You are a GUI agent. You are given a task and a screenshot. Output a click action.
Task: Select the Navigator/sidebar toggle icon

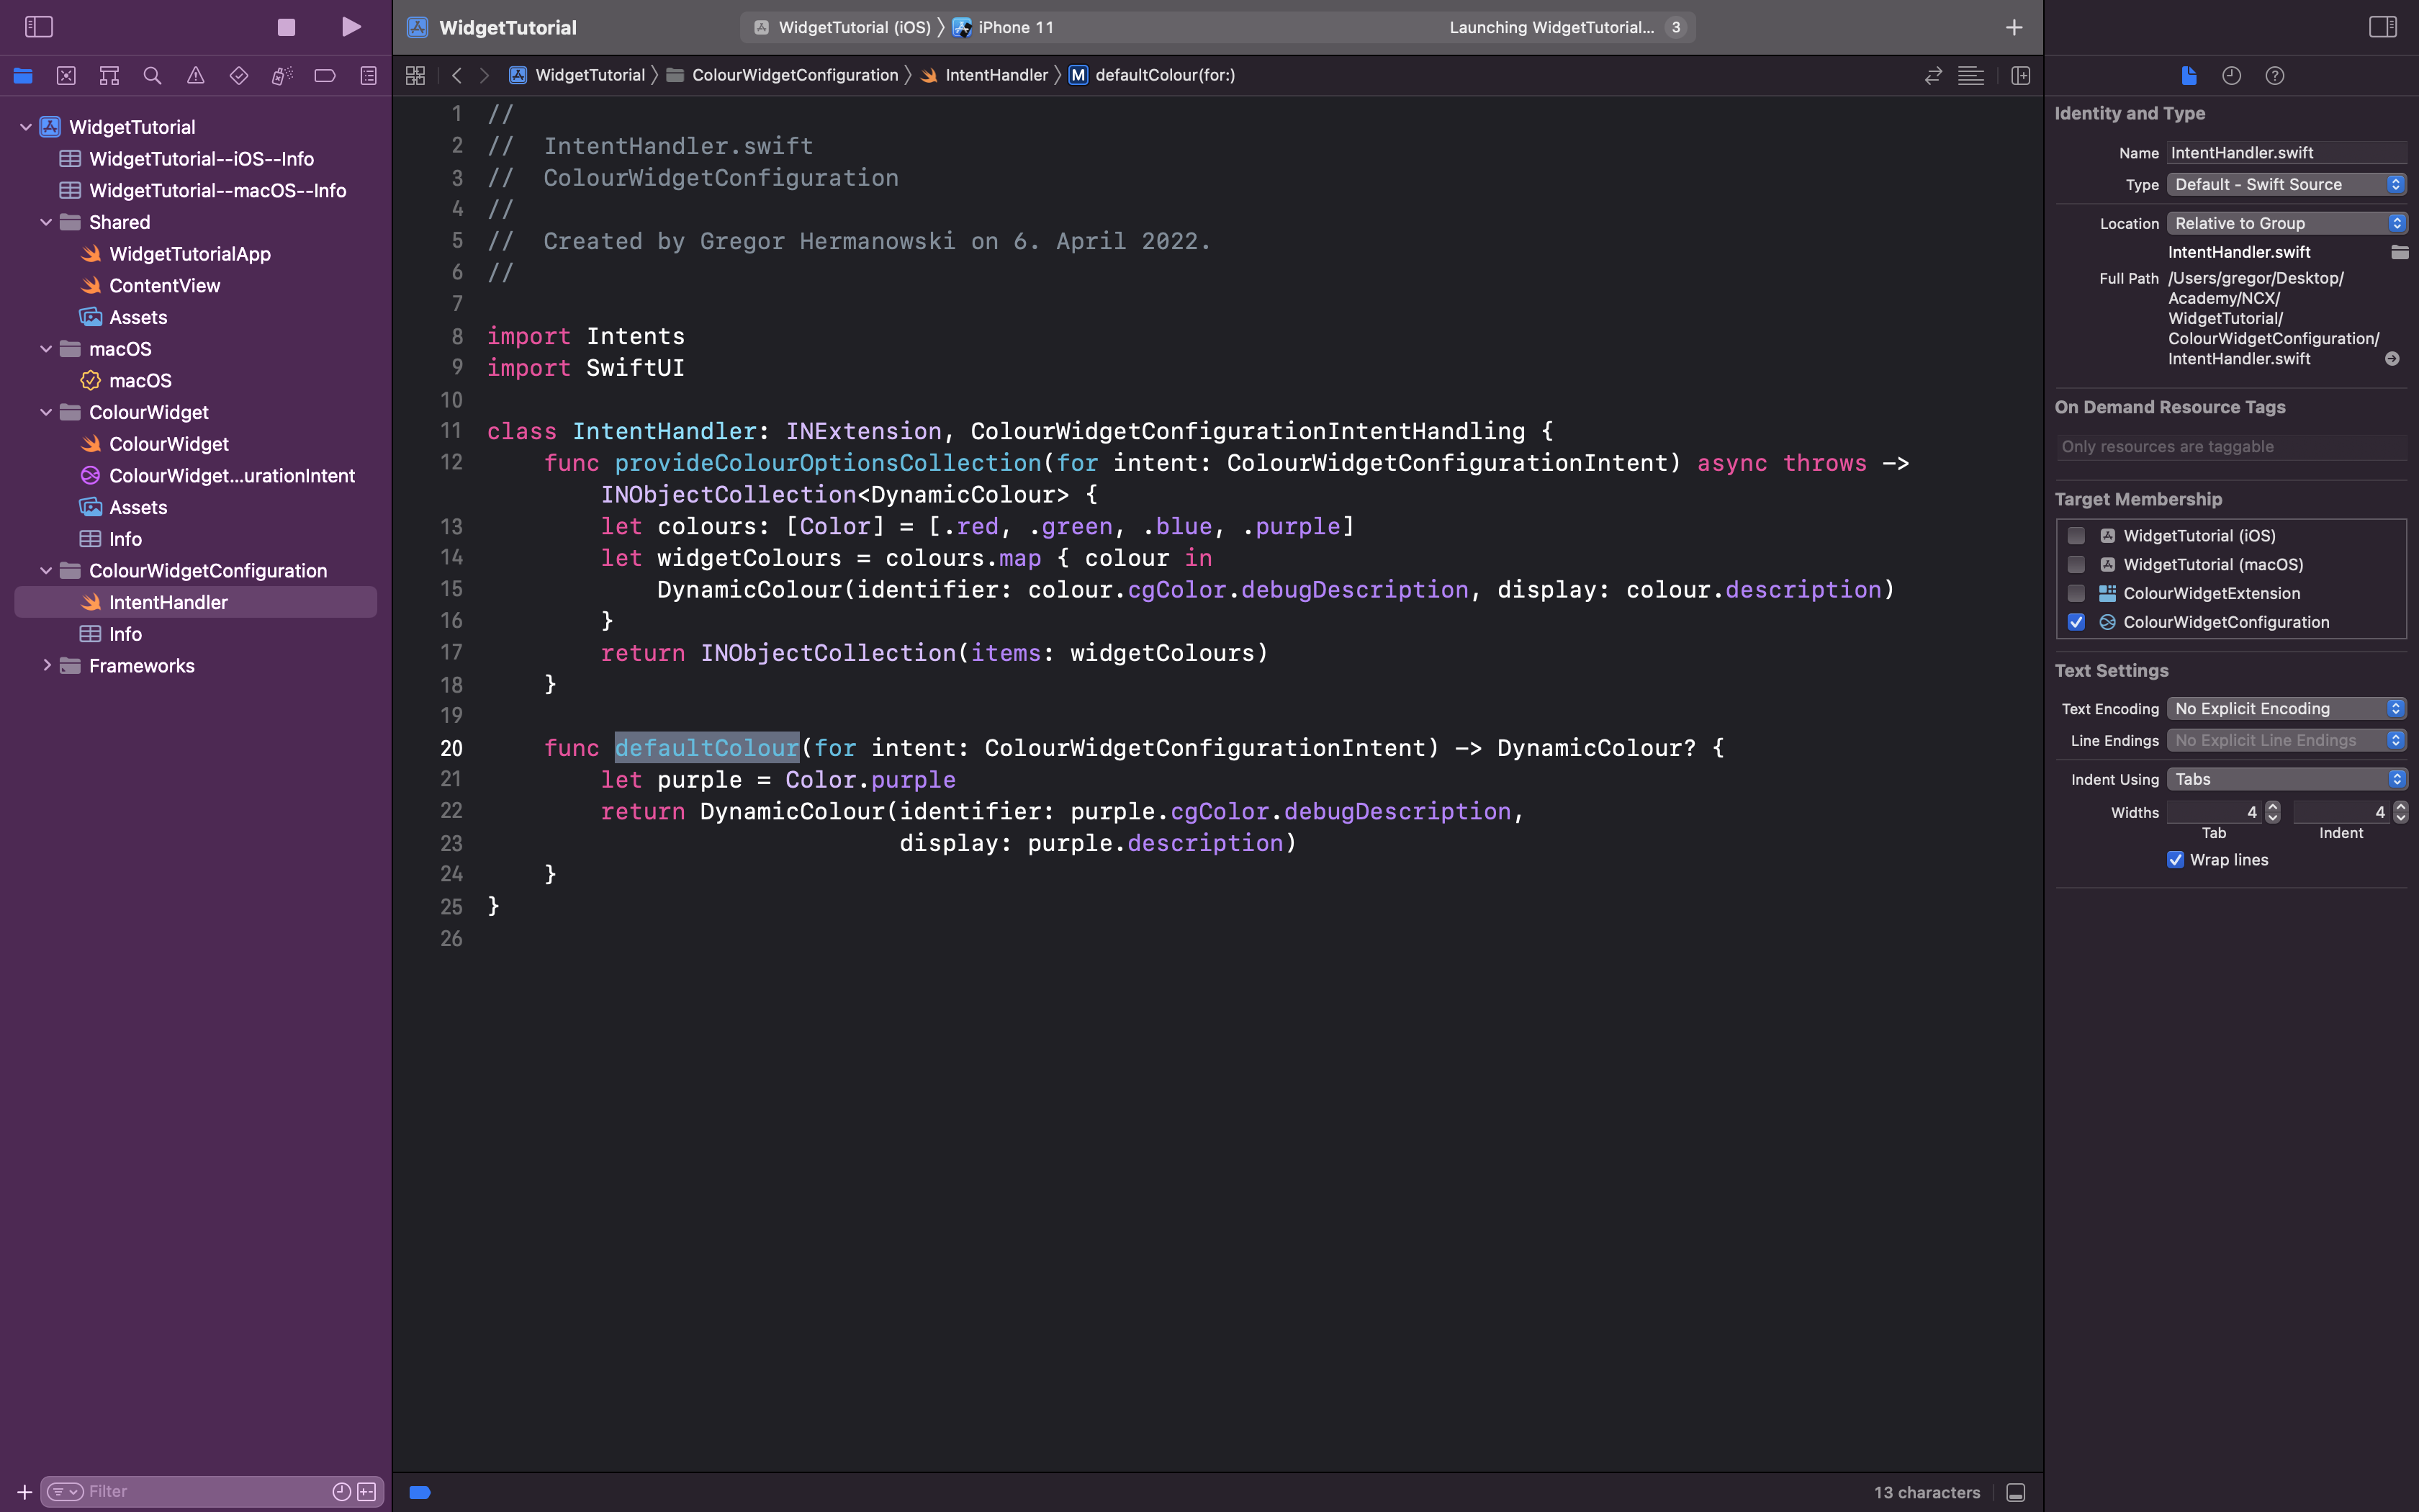pyautogui.click(x=38, y=26)
